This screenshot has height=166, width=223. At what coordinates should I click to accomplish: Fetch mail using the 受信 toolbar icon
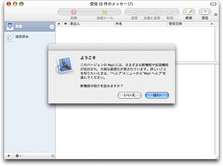[205, 12]
